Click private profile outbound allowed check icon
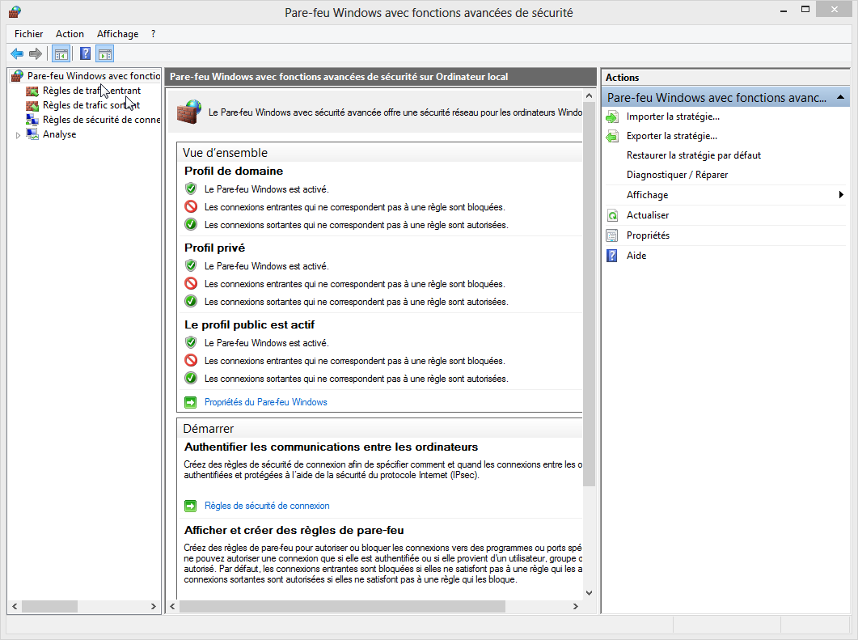Viewport: 858px width, 640px height. pos(190,301)
